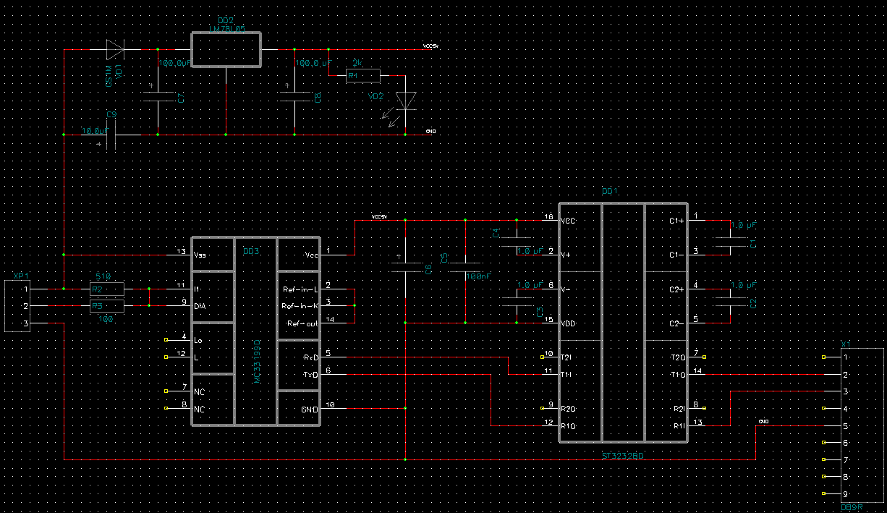Select resistor R3 symbol
Image resolution: width=887 pixels, height=513 pixels.
coord(107,306)
